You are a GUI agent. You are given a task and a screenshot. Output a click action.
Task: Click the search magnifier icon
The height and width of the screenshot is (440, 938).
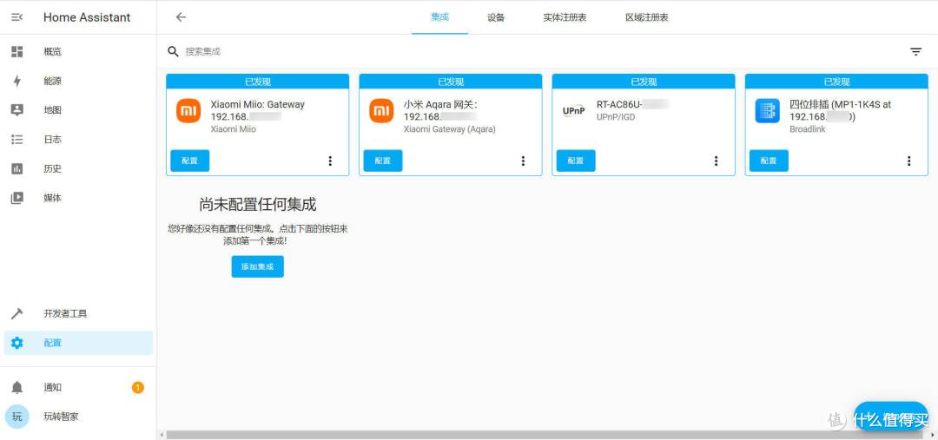coord(174,52)
